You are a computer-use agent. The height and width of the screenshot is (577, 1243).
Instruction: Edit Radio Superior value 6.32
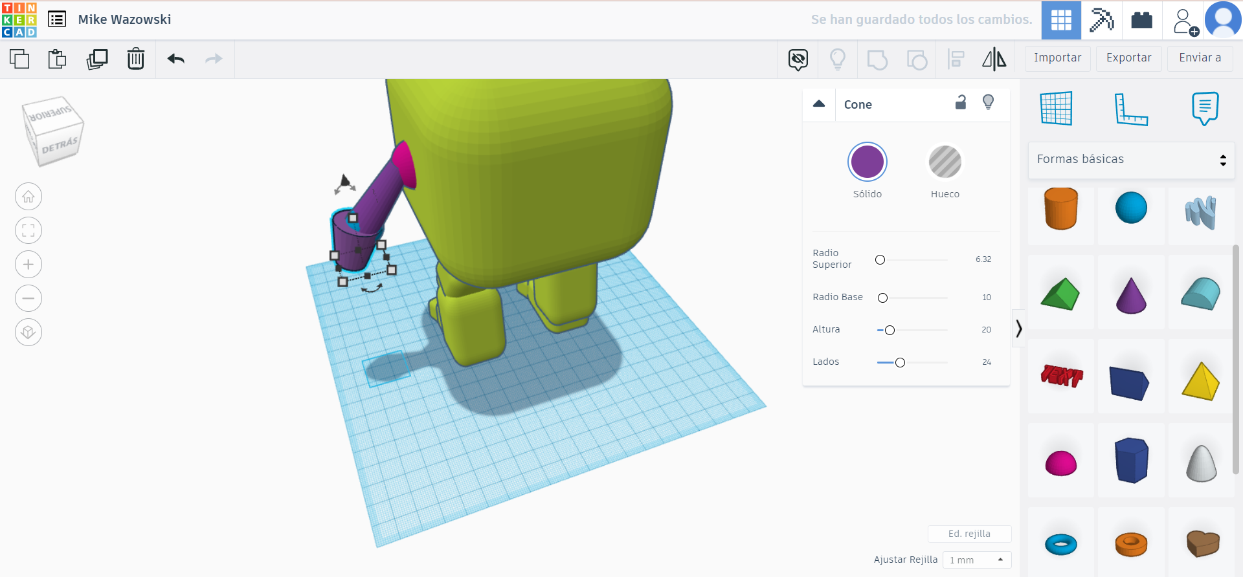coord(983,259)
